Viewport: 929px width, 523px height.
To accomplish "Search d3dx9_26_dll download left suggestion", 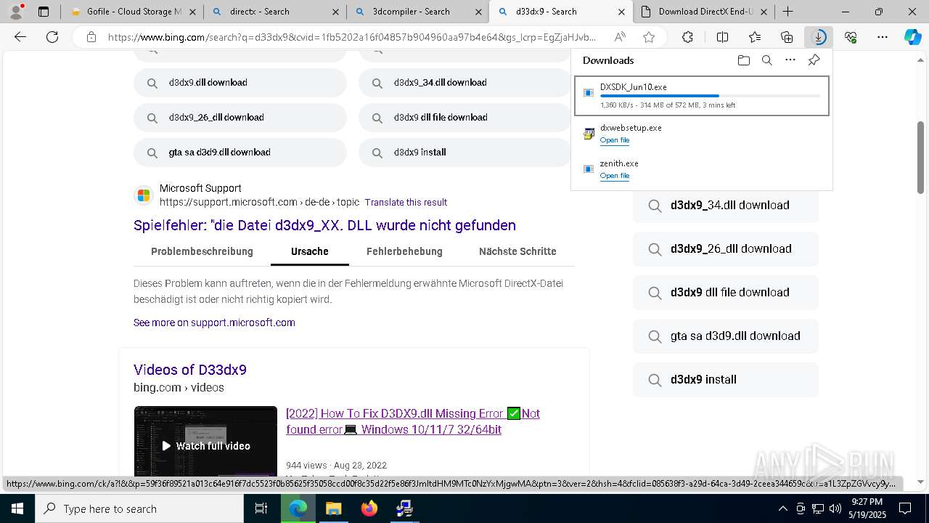I will click(x=240, y=118).
